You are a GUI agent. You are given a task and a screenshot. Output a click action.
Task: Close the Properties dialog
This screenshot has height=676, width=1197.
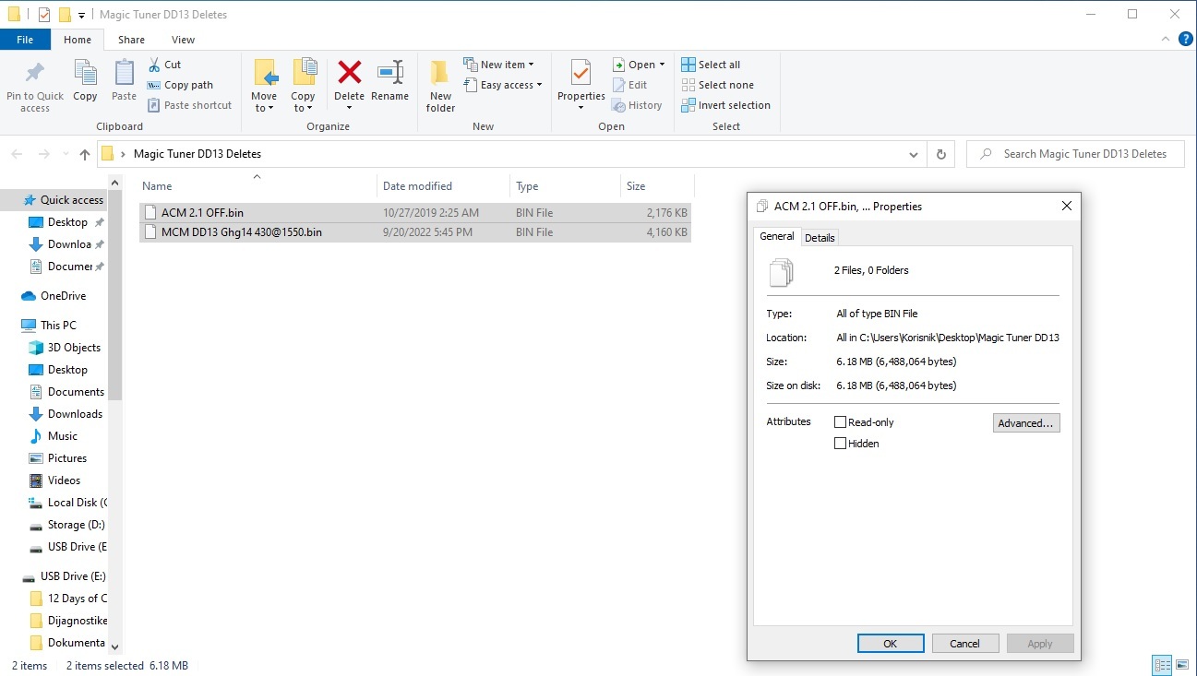coord(1066,207)
